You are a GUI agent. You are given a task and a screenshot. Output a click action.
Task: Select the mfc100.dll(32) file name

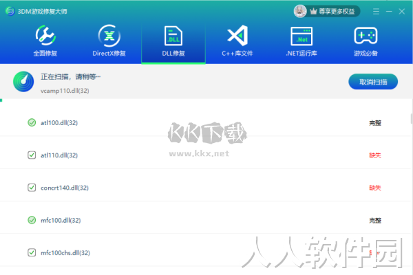point(61,220)
